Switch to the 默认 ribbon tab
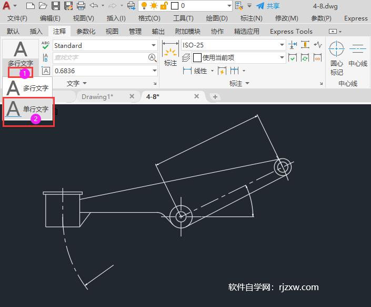 pyautogui.click(x=13, y=31)
